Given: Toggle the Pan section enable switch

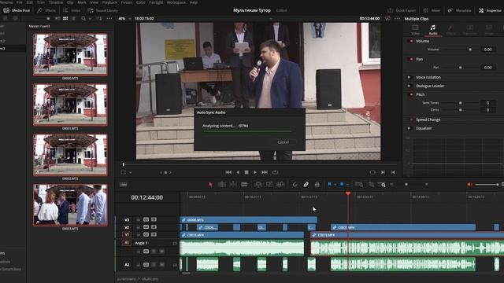Looking at the screenshot, I should point(410,60).
